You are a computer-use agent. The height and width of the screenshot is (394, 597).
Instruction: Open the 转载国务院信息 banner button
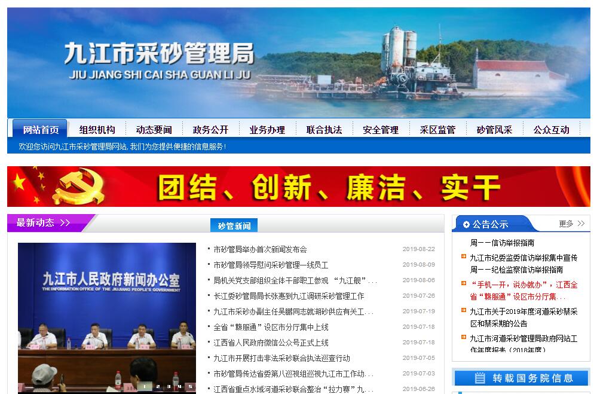pos(521,378)
